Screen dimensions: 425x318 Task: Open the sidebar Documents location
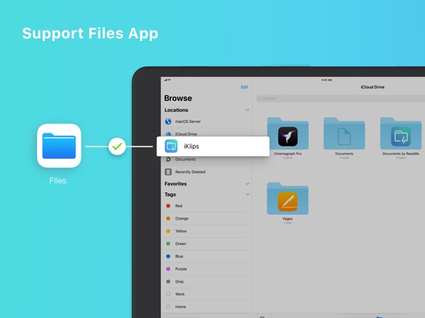[x=206, y=160]
